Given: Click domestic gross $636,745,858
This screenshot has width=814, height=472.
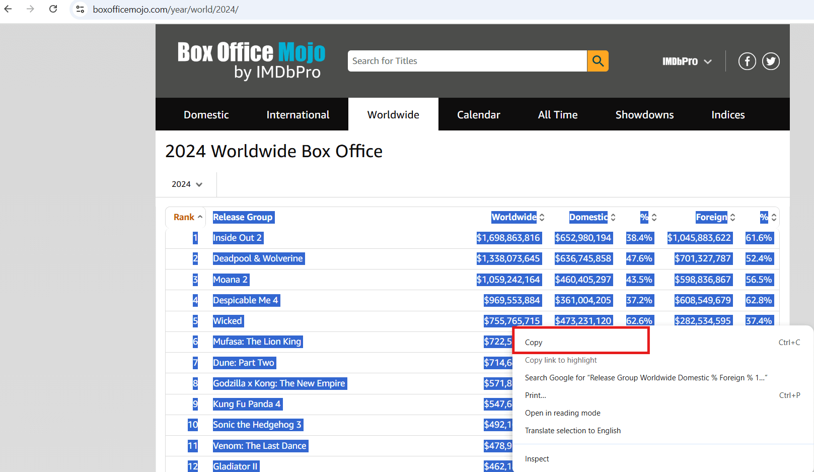Looking at the screenshot, I should pos(583,258).
